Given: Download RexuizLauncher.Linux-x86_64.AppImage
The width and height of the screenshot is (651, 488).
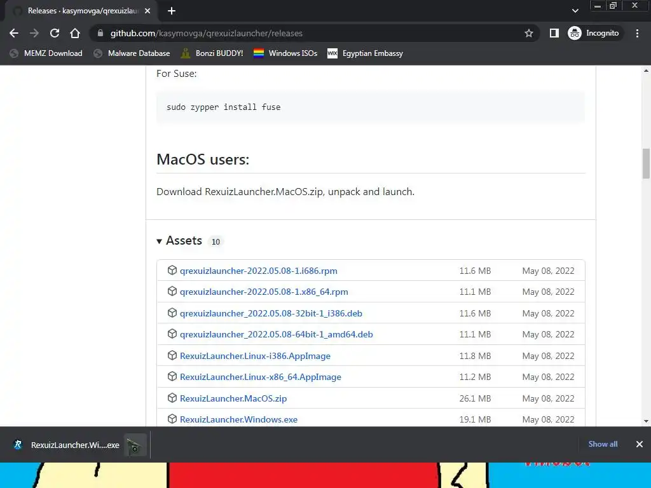Looking at the screenshot, I should click(x=260, y=377).
